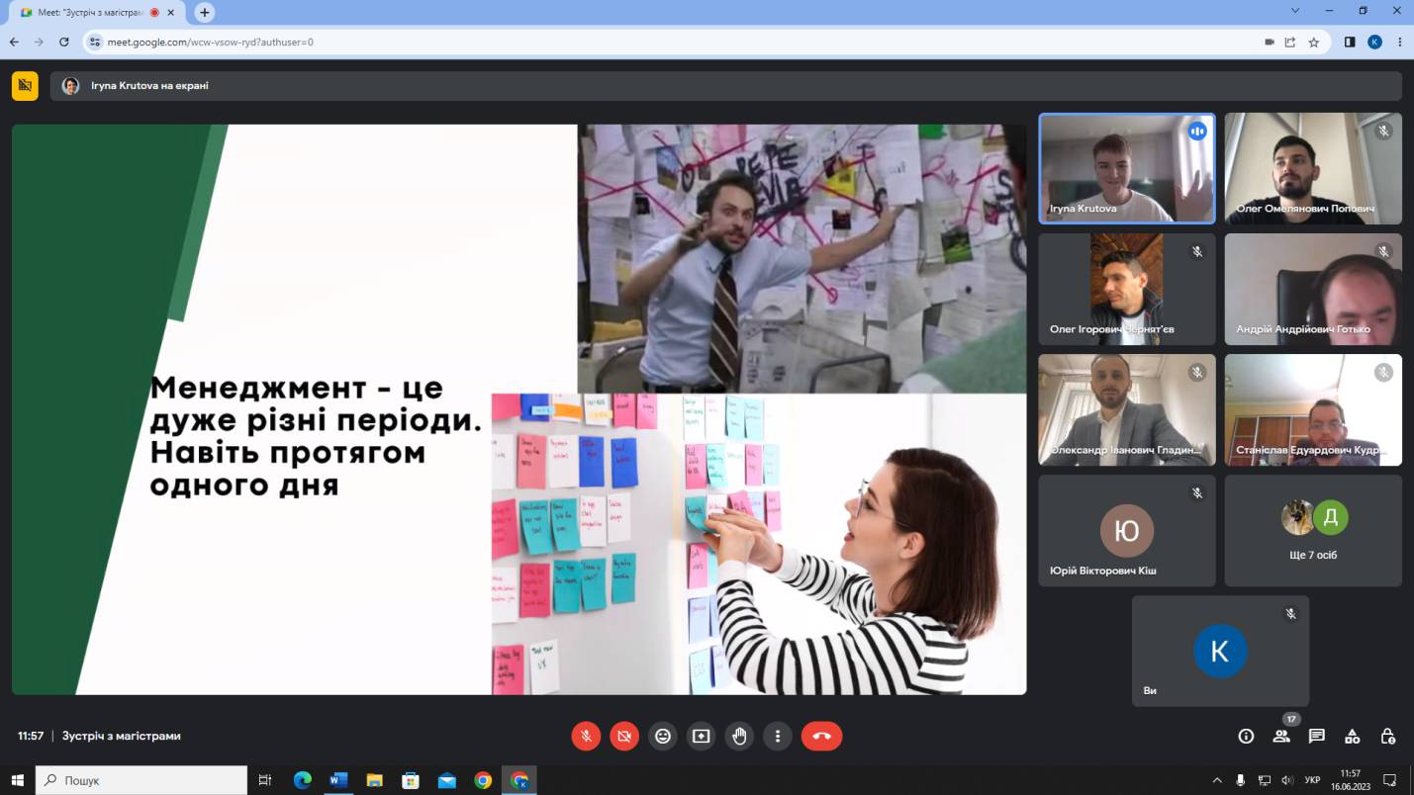Screen dimensions: 1414x795
Task: Open more options three-dot menu
Action: (x=778, y=736)
